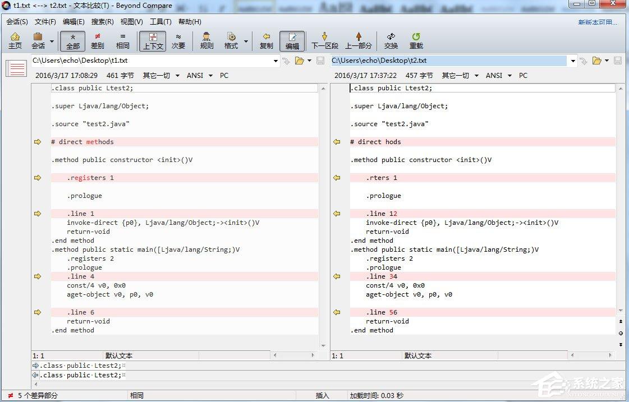
Task: Click status bar '5 个差异部分' text
Action: click(38, 396)
